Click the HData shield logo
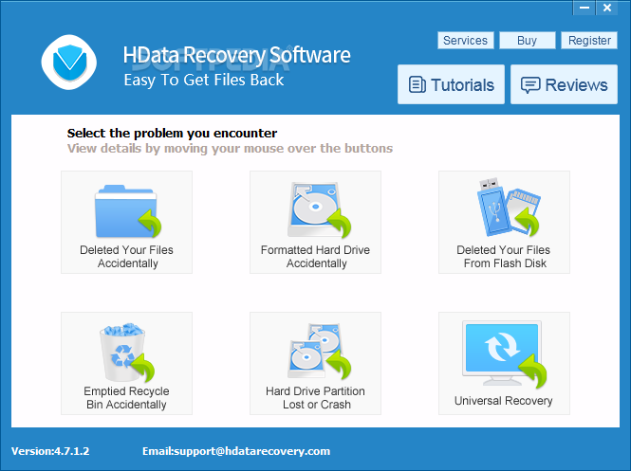Image resolution: width=631 pixels, height=471 pixels. (69, 63)
